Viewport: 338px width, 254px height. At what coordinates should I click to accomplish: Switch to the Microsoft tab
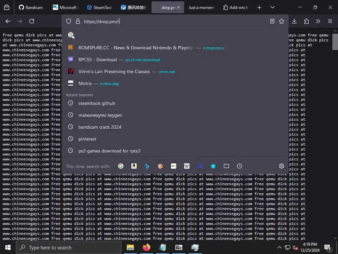point(65,7)
